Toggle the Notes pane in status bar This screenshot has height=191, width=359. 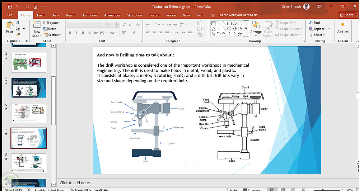tap(232, 190)
